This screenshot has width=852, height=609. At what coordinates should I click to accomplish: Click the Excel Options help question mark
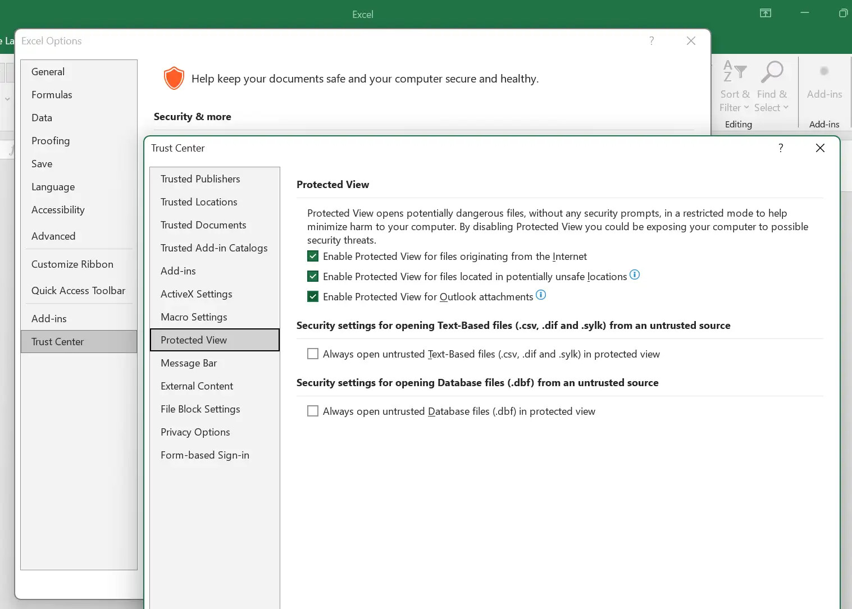(x=651, y=40)
